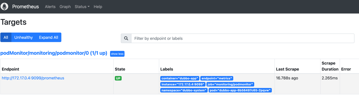Click the search magnifier icon
Image resolution: width=359 pixels, height=101 pixels.
click(x=126, y=38)
